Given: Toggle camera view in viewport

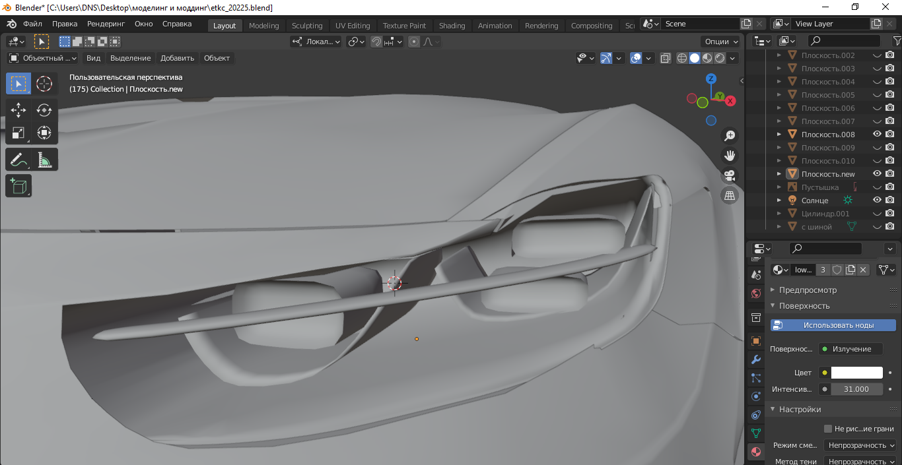Looking at the screenshot, I should tap(730, 175).
